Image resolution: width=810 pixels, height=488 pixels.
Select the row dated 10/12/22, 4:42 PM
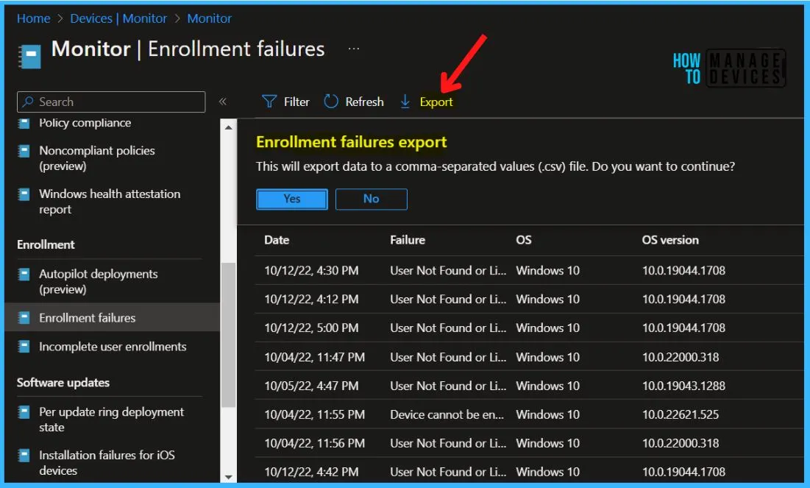(x=529, y=472)
